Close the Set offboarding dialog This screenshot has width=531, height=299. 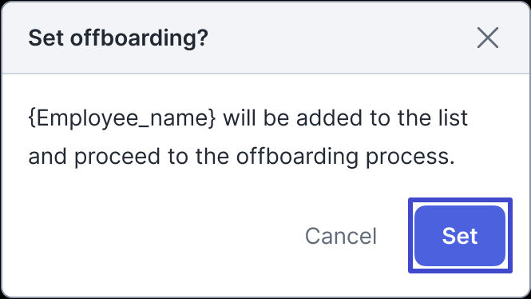pos(488,38)
